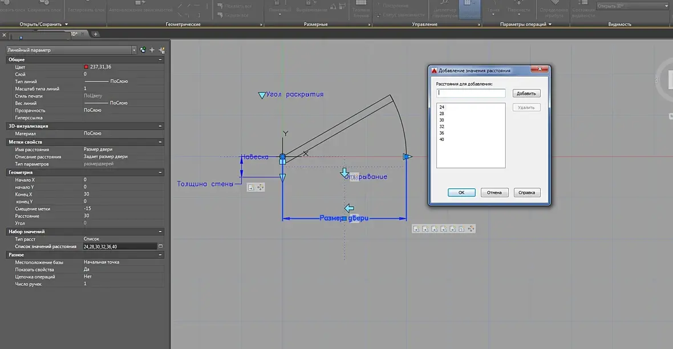
Task: Click the left-pointing flip grip above Размер двери
Action: pos(350,208)
